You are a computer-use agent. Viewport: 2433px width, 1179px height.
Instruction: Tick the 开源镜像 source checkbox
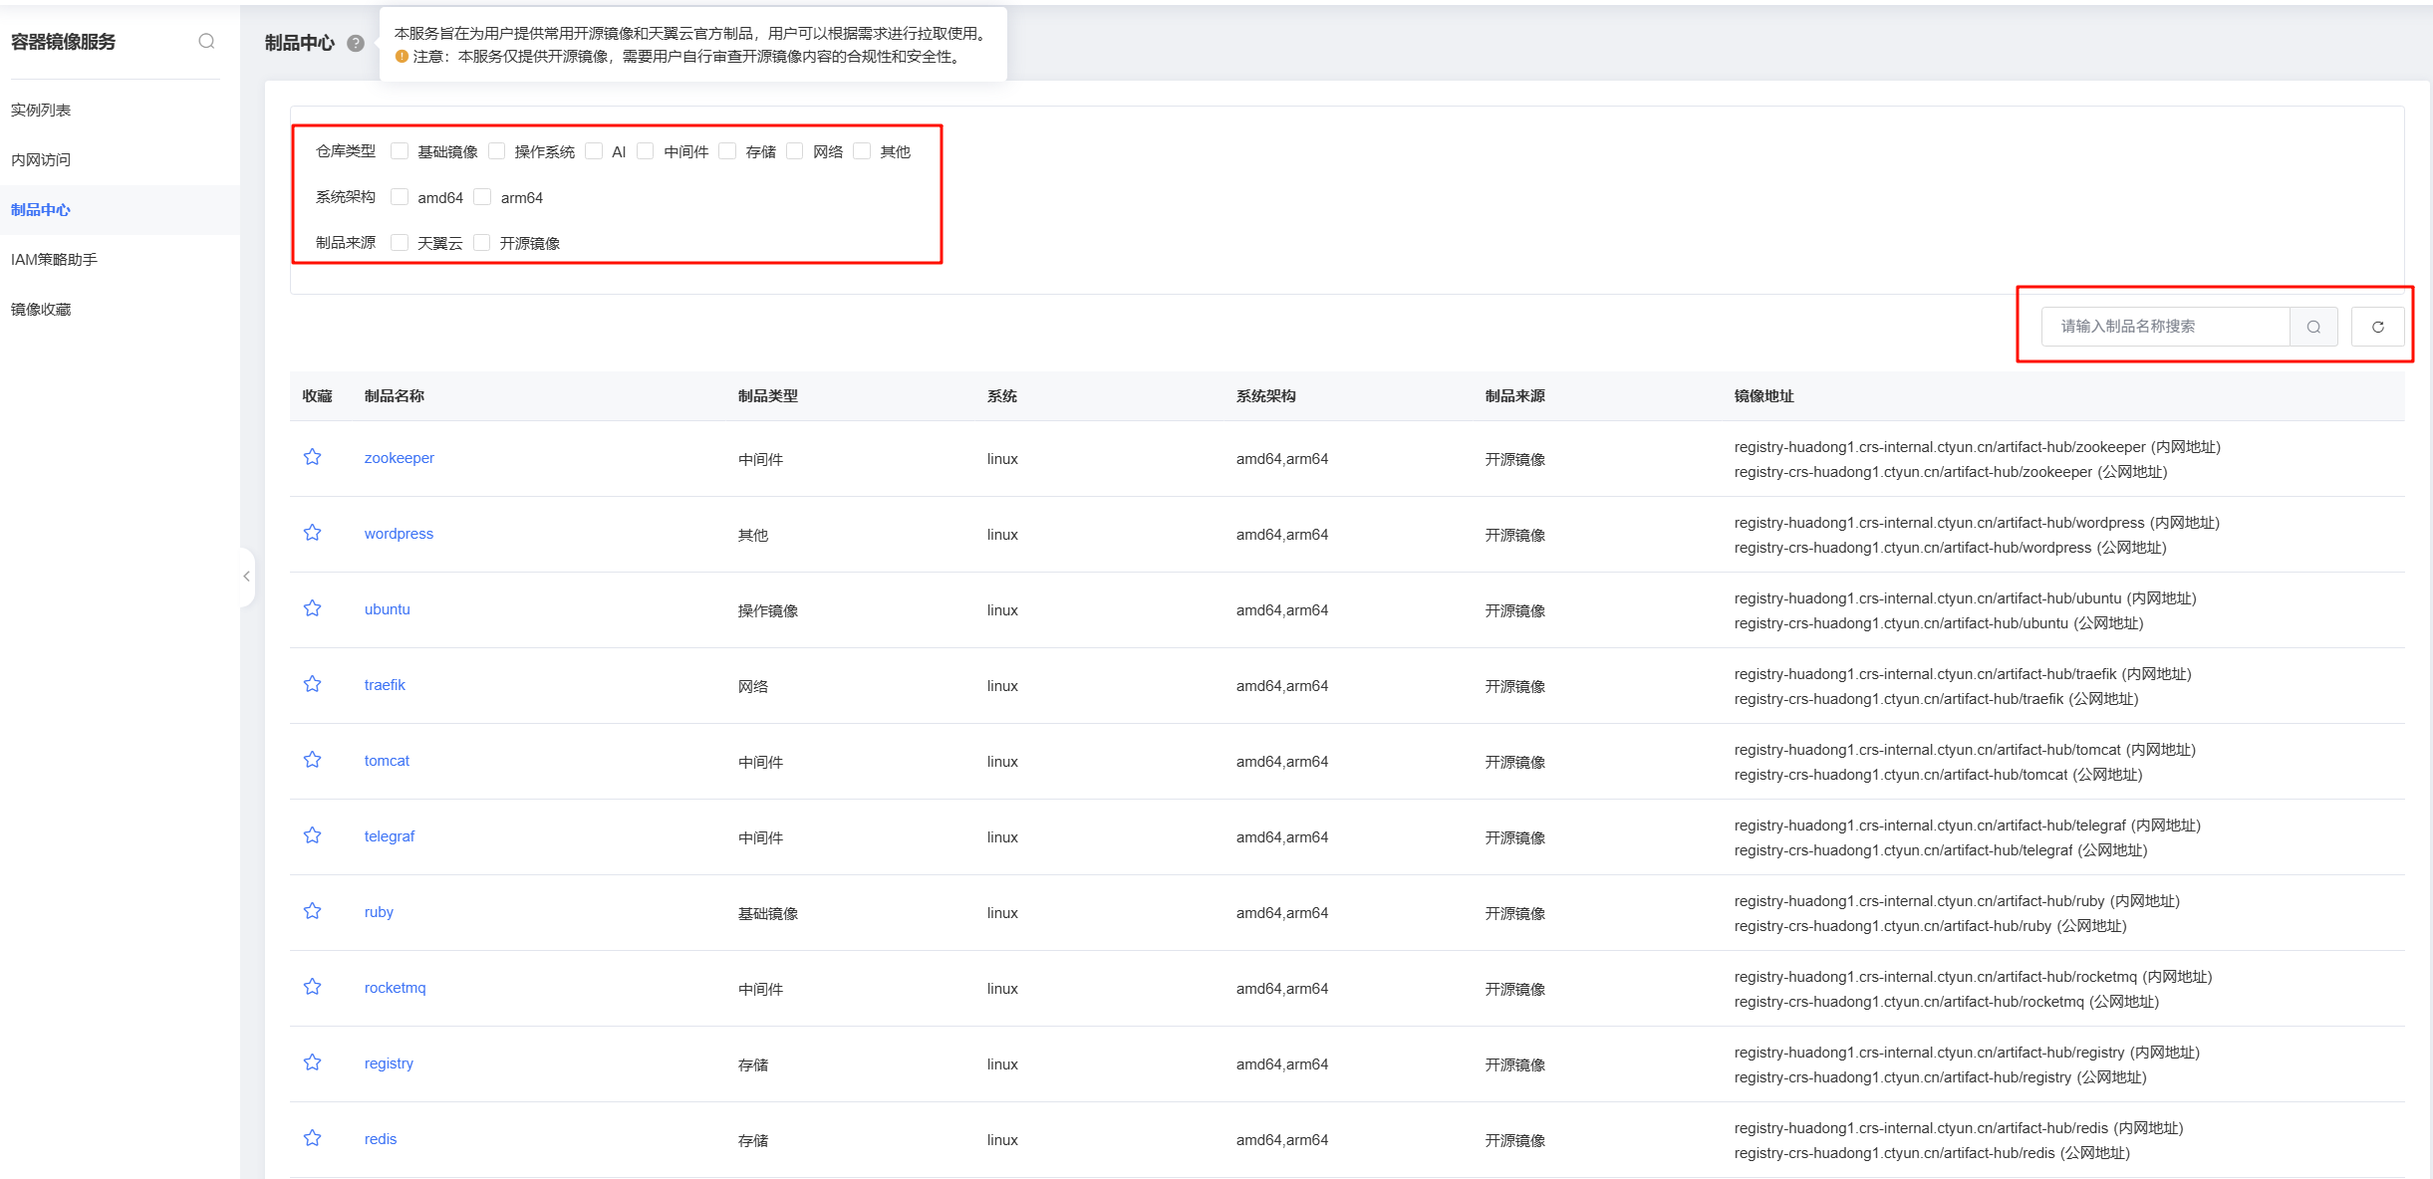point(482,243)
